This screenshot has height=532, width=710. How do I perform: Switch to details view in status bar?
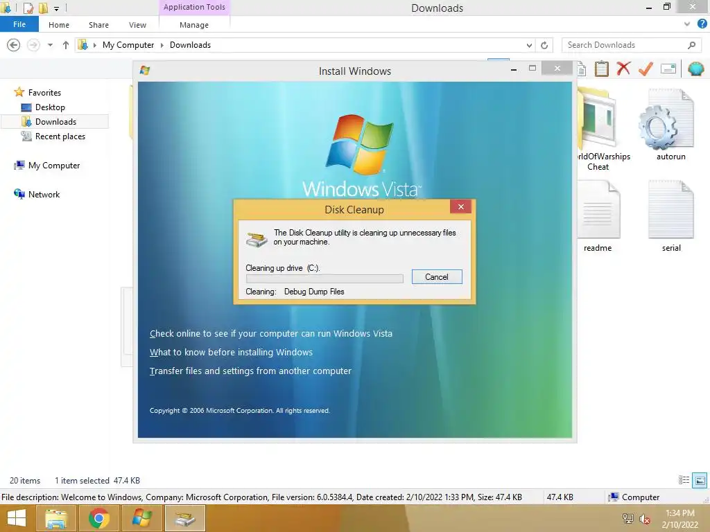684,480
